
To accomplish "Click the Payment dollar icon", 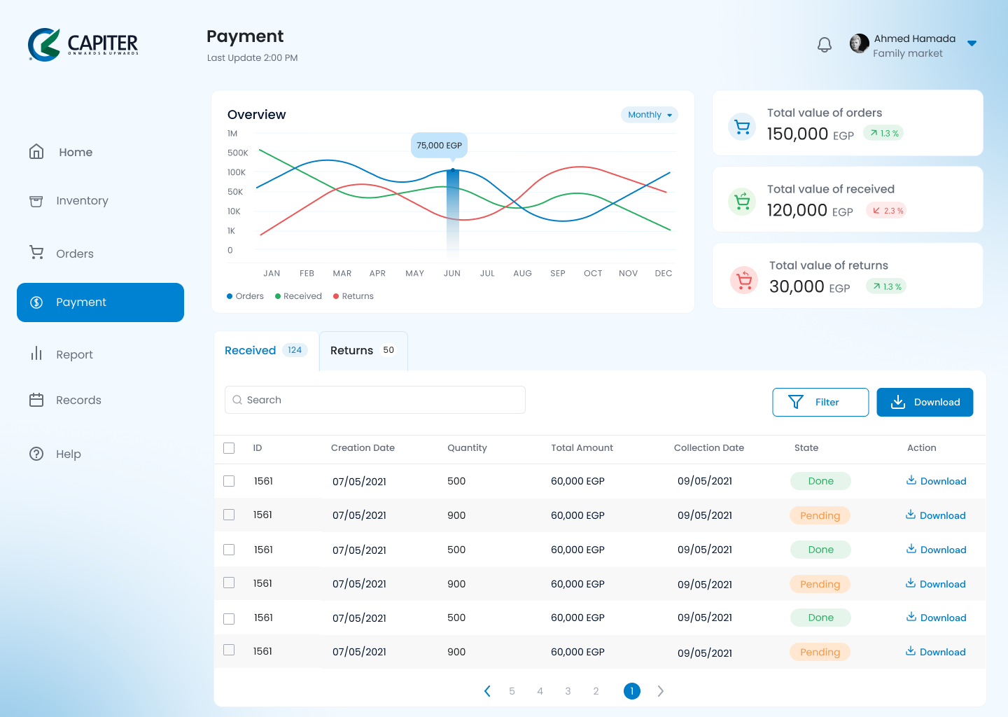I will [x=36, y=302].
